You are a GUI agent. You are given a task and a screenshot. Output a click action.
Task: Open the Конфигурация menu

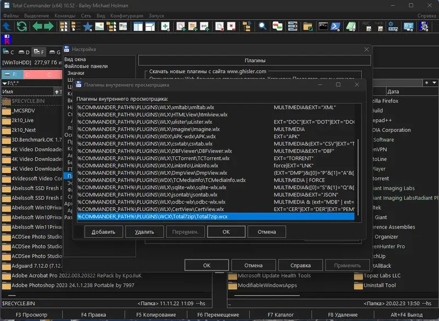[127, 15]
